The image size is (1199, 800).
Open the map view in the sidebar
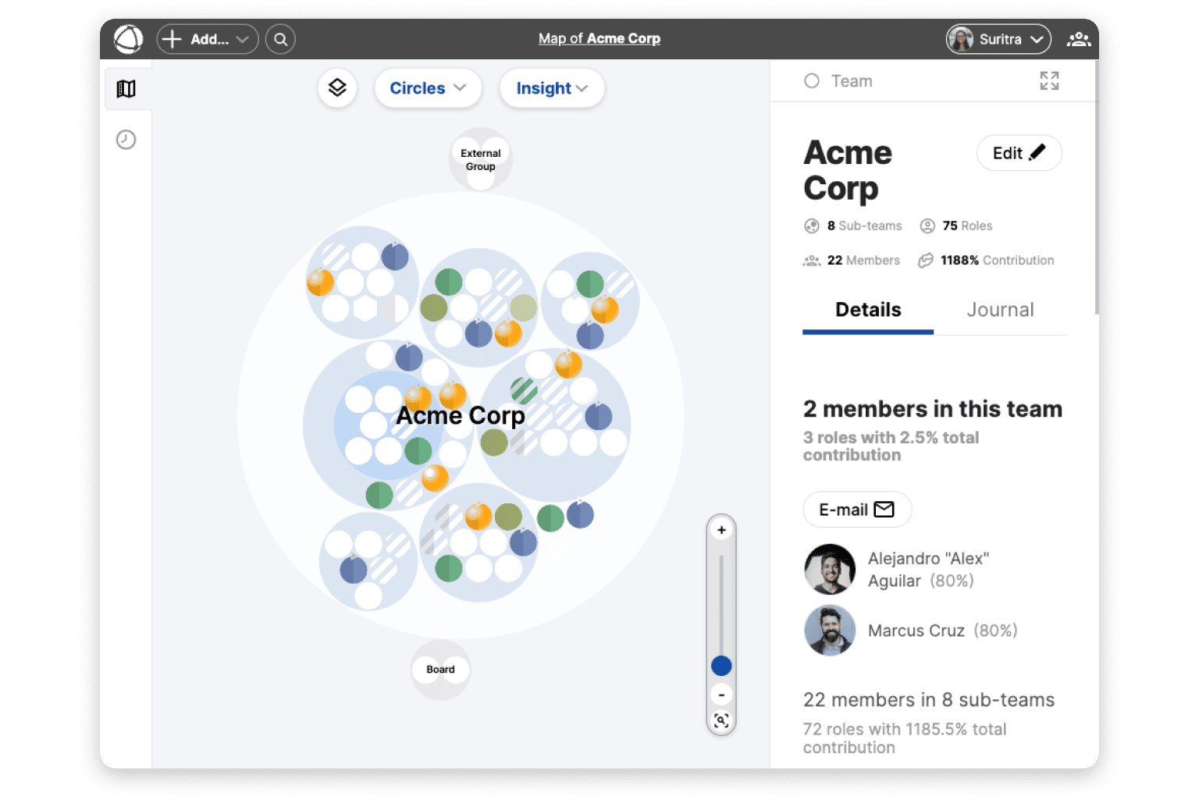coord(126,89)
